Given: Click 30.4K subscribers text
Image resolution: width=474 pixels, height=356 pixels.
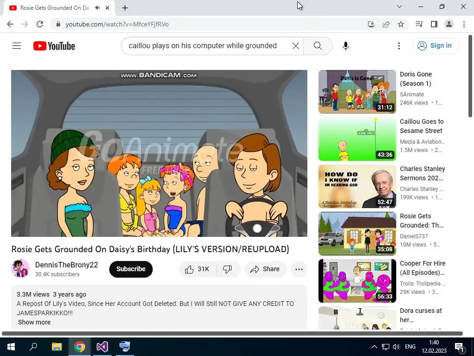Looking at the screenshot, I should point(57,274).
